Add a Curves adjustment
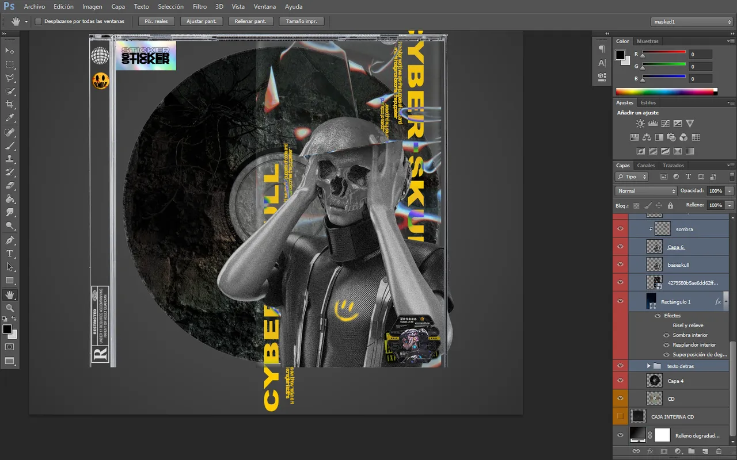This screenshot has height=460, width=737. pyautogui.click(x=665, y=124)
